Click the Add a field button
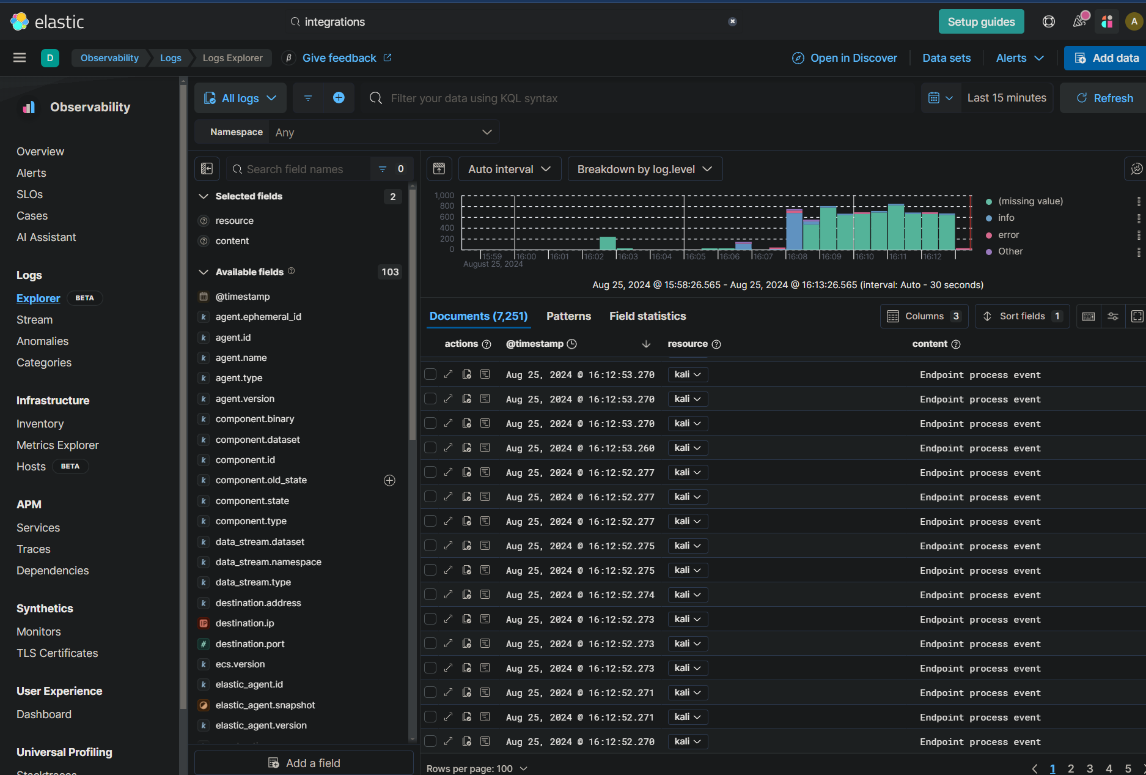The width and height of the screenshot is (1146, 775). [304, 763]
